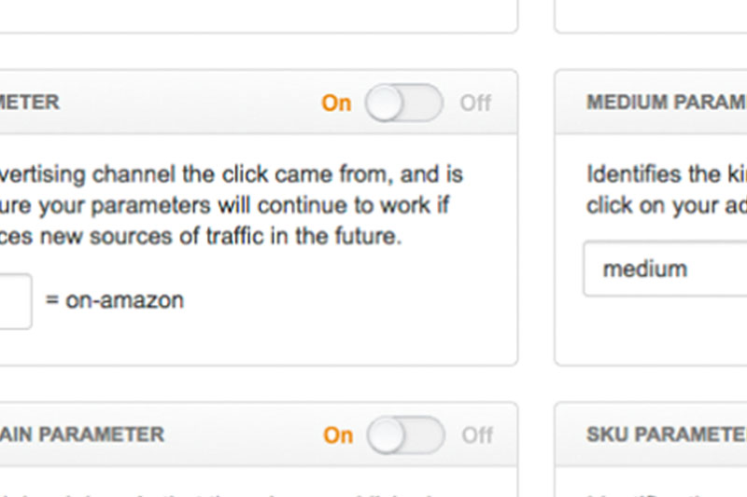This screenshot has width=747, height=497.
Task: Toggle the switch in the METER panel header
Action: [x=403, y=103]
